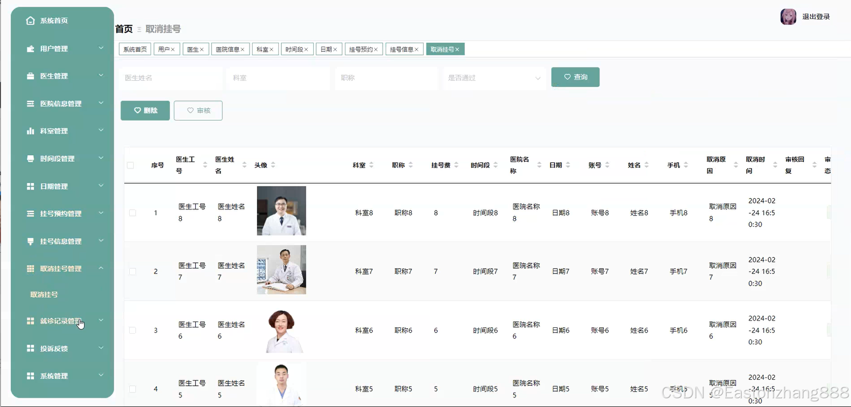The height and width of the screenshot is (407, 851).
Task: Sort by 取消时间 column arrows
Action: tap(775, 165)
